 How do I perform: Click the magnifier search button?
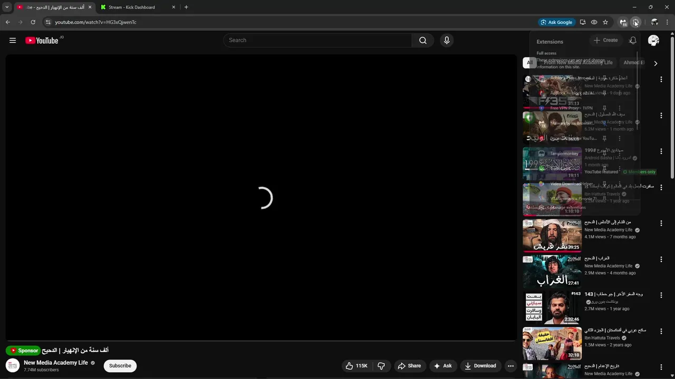tap(423, 41)
